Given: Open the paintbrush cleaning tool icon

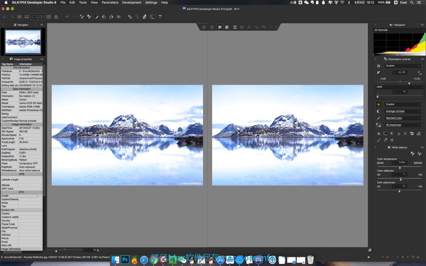Looking at the screenshot, I should click(x=145, y=17).
